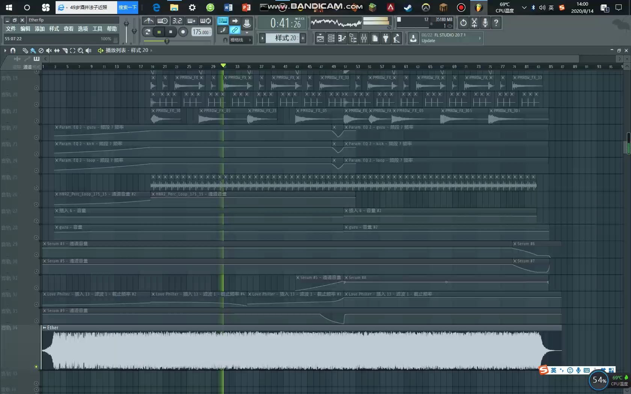Viewport: 631px width, 394px height.
Task: Open the pattern selector 样式 20
Action: (x=282, y=38)
